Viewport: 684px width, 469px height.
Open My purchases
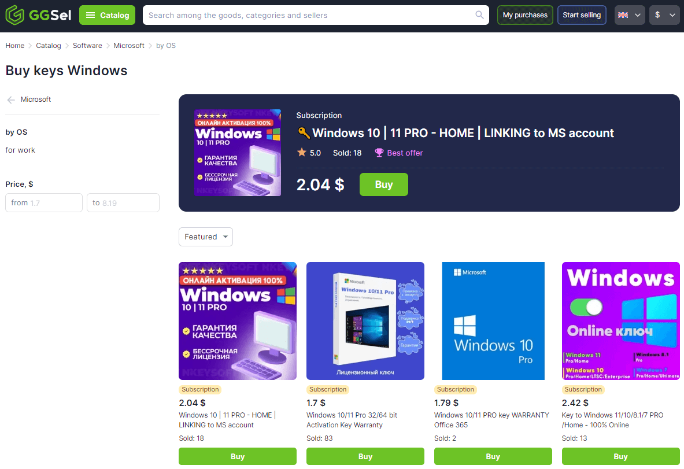click(x=524, y=15)
